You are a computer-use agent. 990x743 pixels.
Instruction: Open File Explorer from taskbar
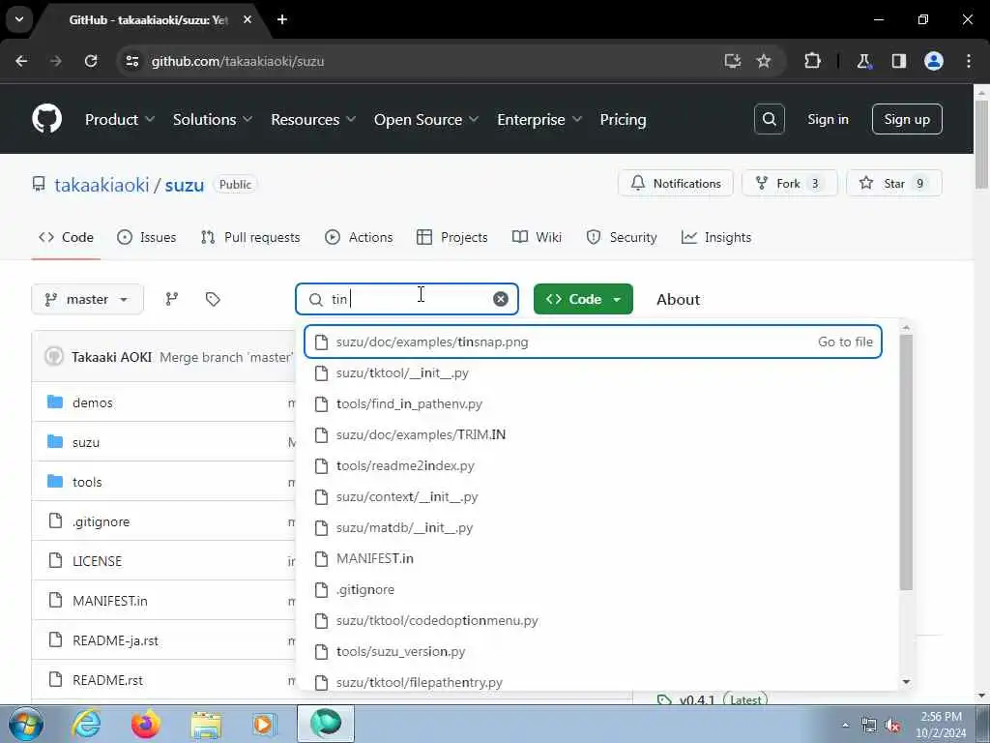point(206,725)
